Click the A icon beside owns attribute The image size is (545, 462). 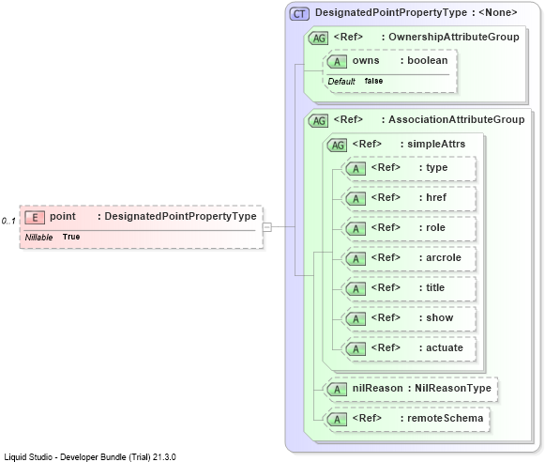coord(337,62)
